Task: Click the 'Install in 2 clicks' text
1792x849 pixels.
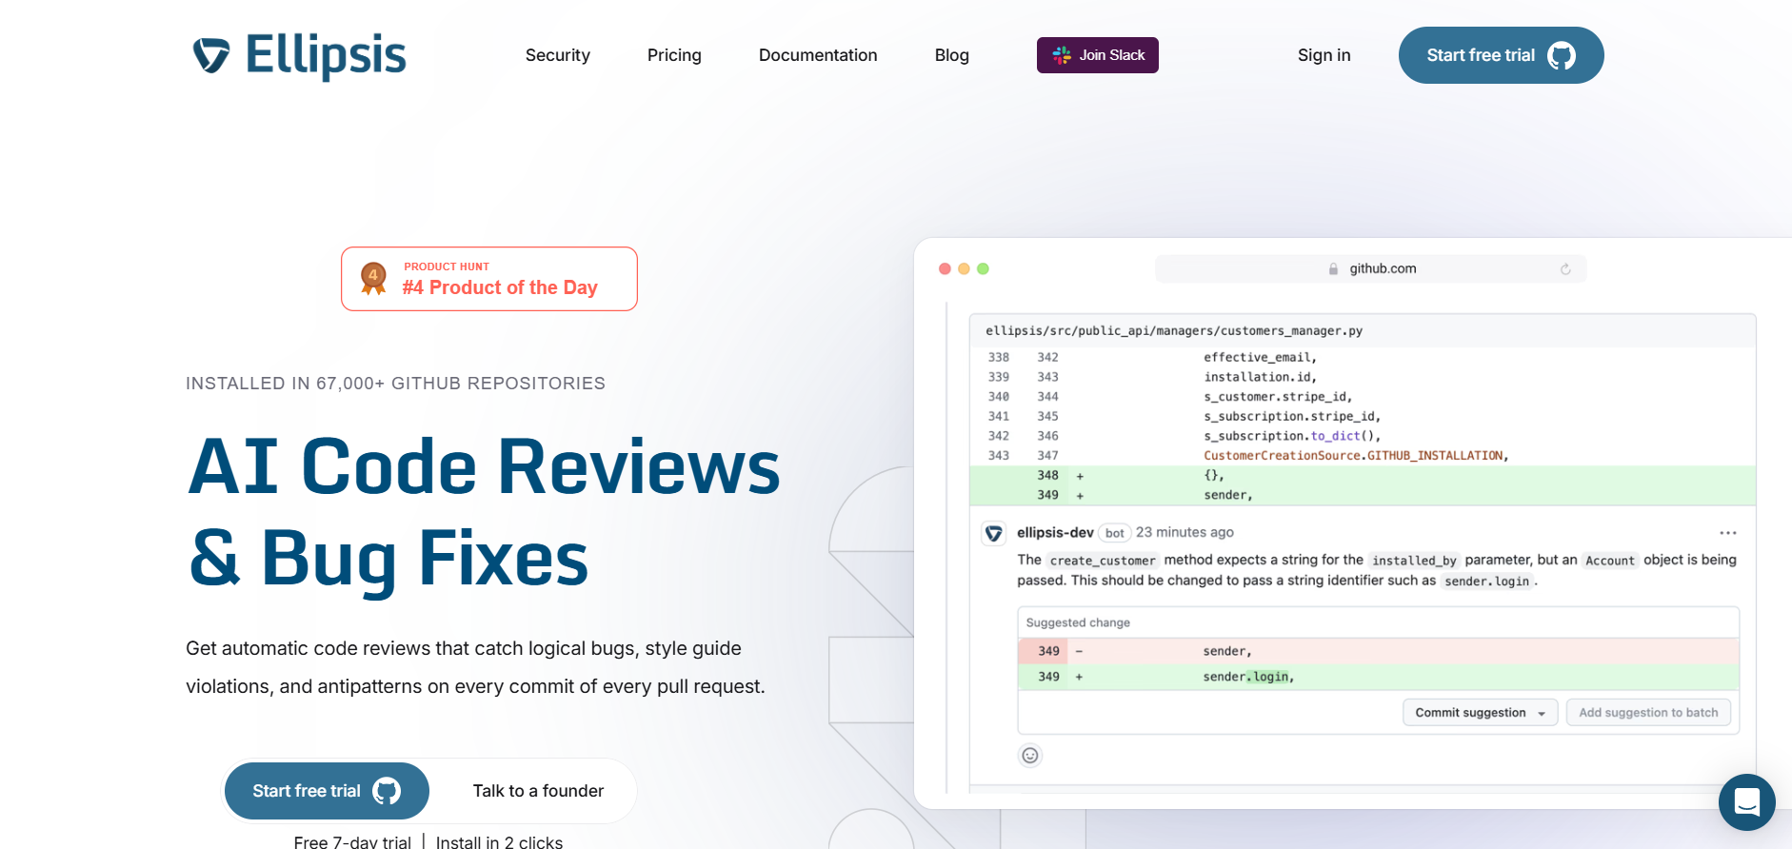Action: (x=499, y=841)
